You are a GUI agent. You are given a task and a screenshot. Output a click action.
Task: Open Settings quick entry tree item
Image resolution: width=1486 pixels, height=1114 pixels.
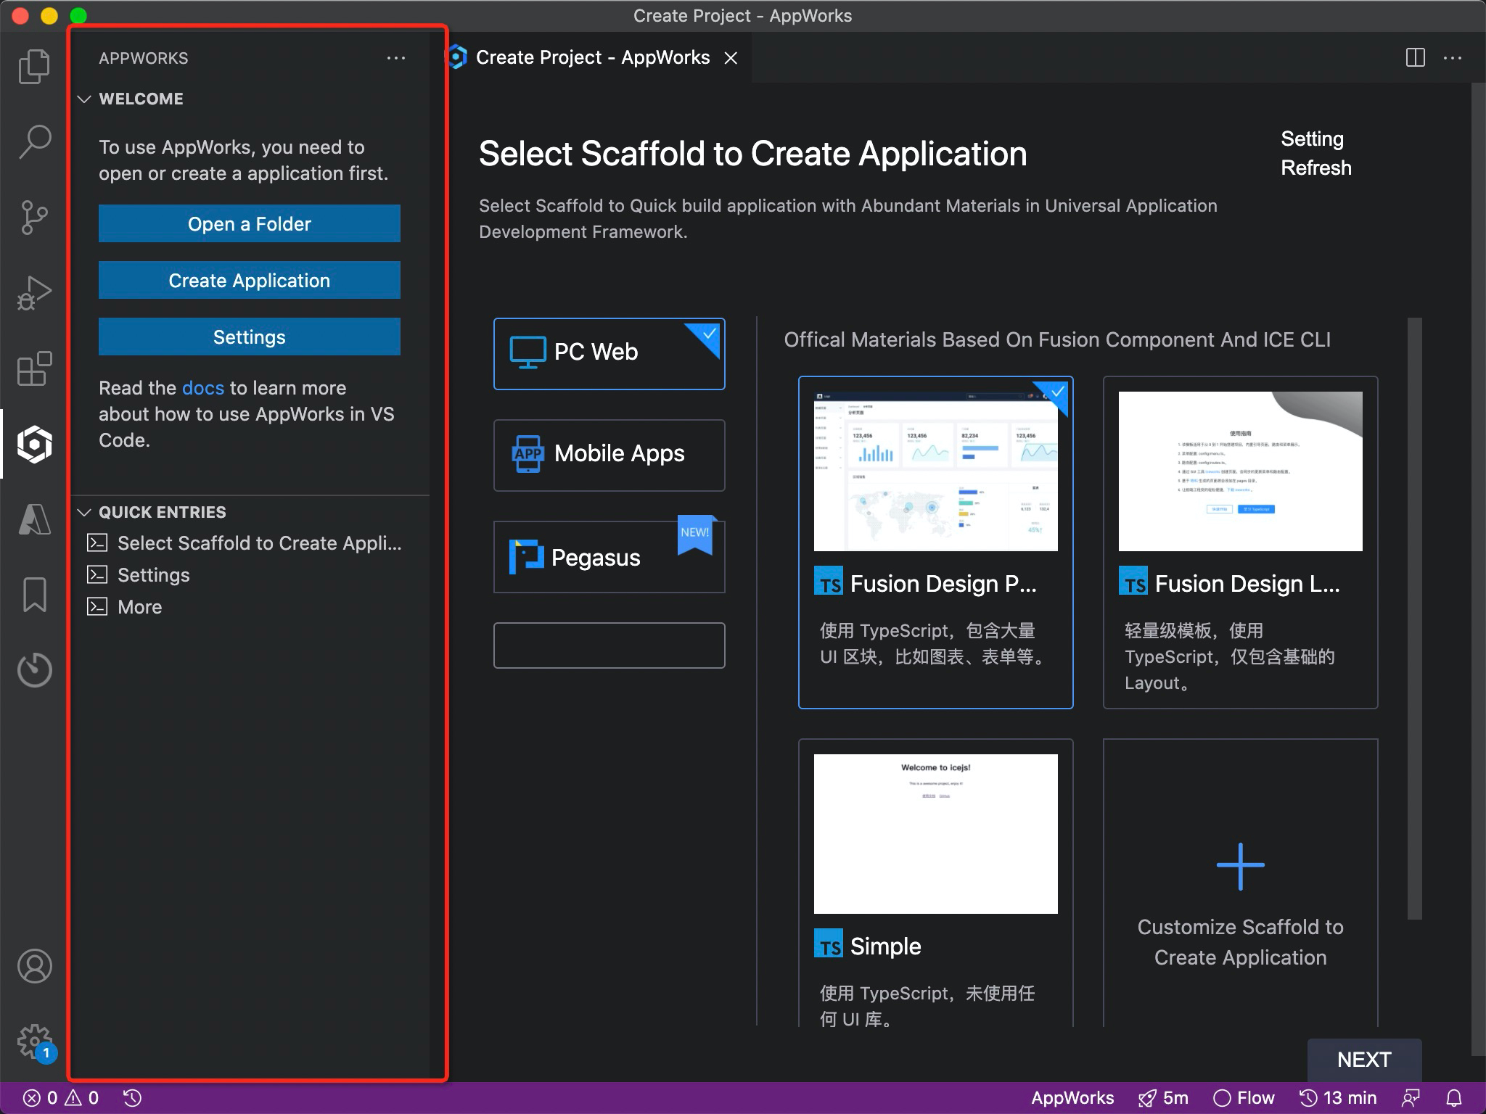[153, 575]
